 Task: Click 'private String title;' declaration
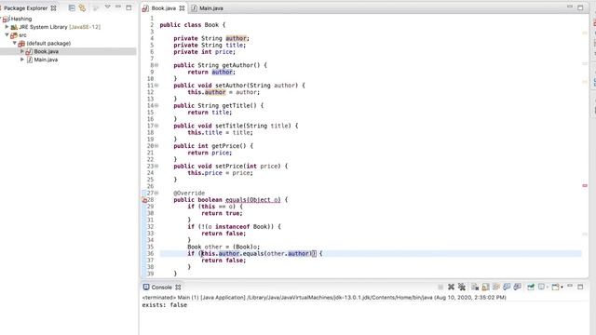(210, 46)
